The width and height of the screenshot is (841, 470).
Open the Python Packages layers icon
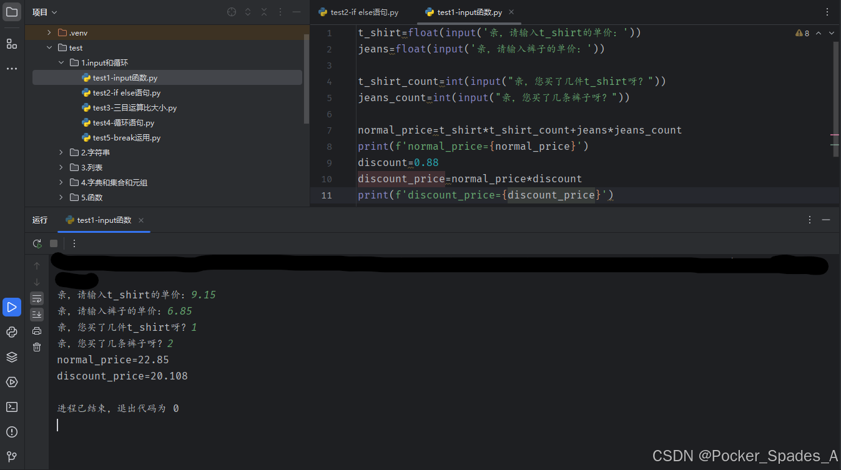[x=12, y=357]
